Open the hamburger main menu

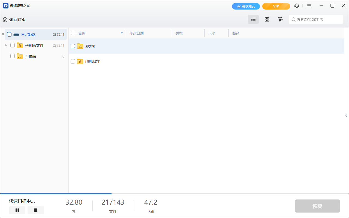pos(309,6)
